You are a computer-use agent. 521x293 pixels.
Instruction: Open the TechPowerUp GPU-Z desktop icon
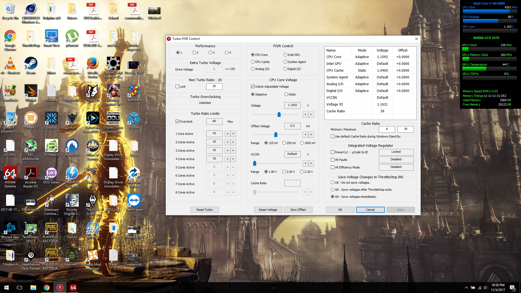coord(31,232)
